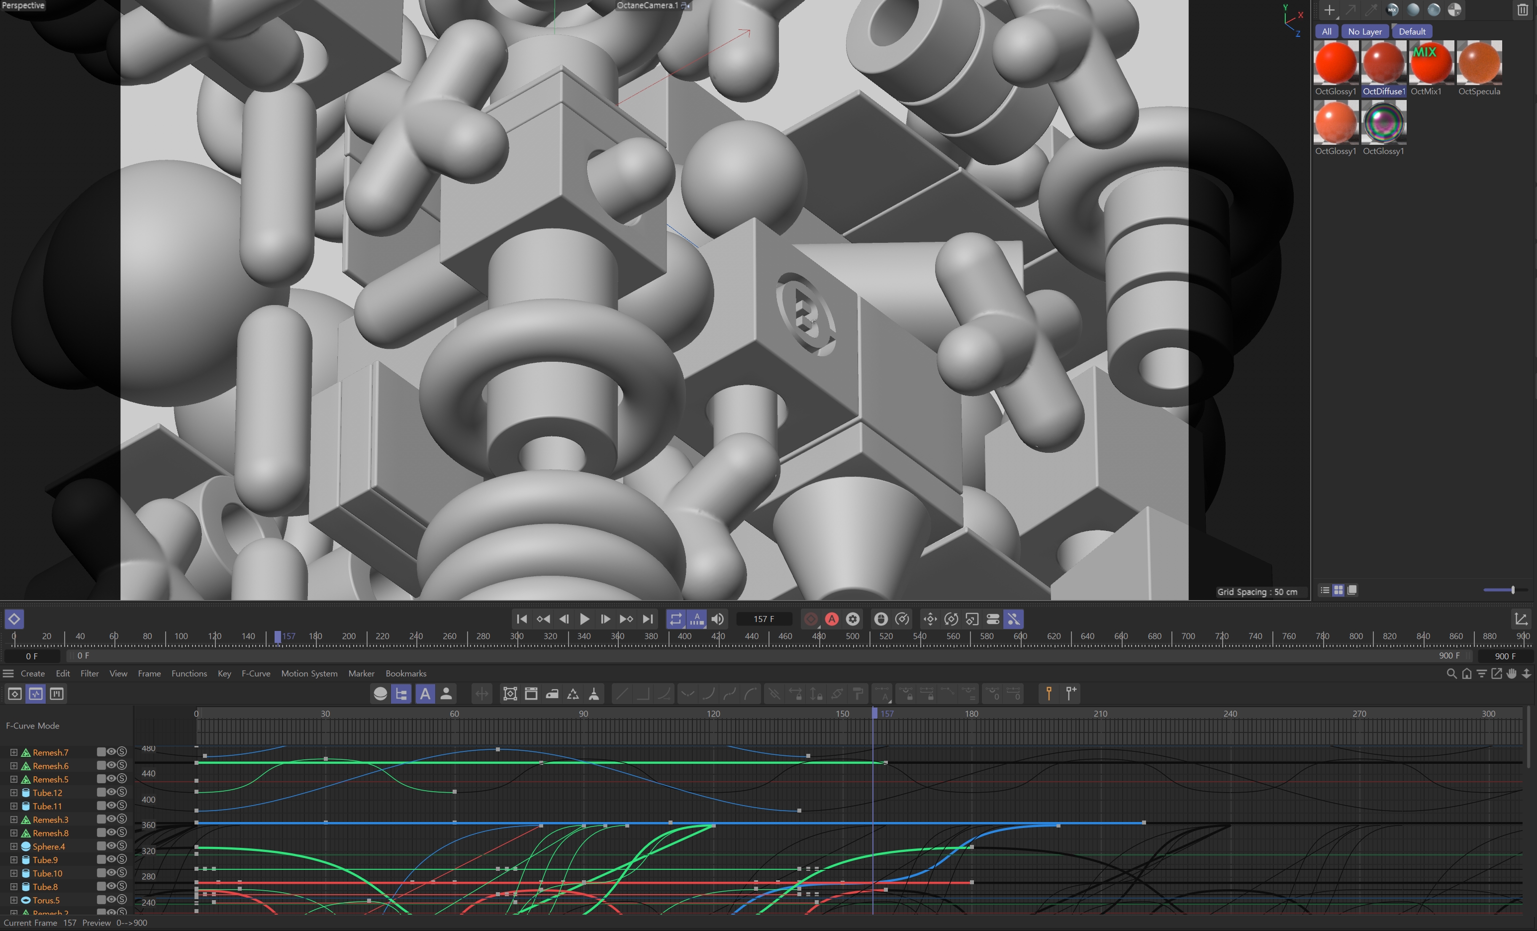Click the Default material filter button
Image resolution: width=1537 pixels, height=931 pixels.
tap(1412, 31)
